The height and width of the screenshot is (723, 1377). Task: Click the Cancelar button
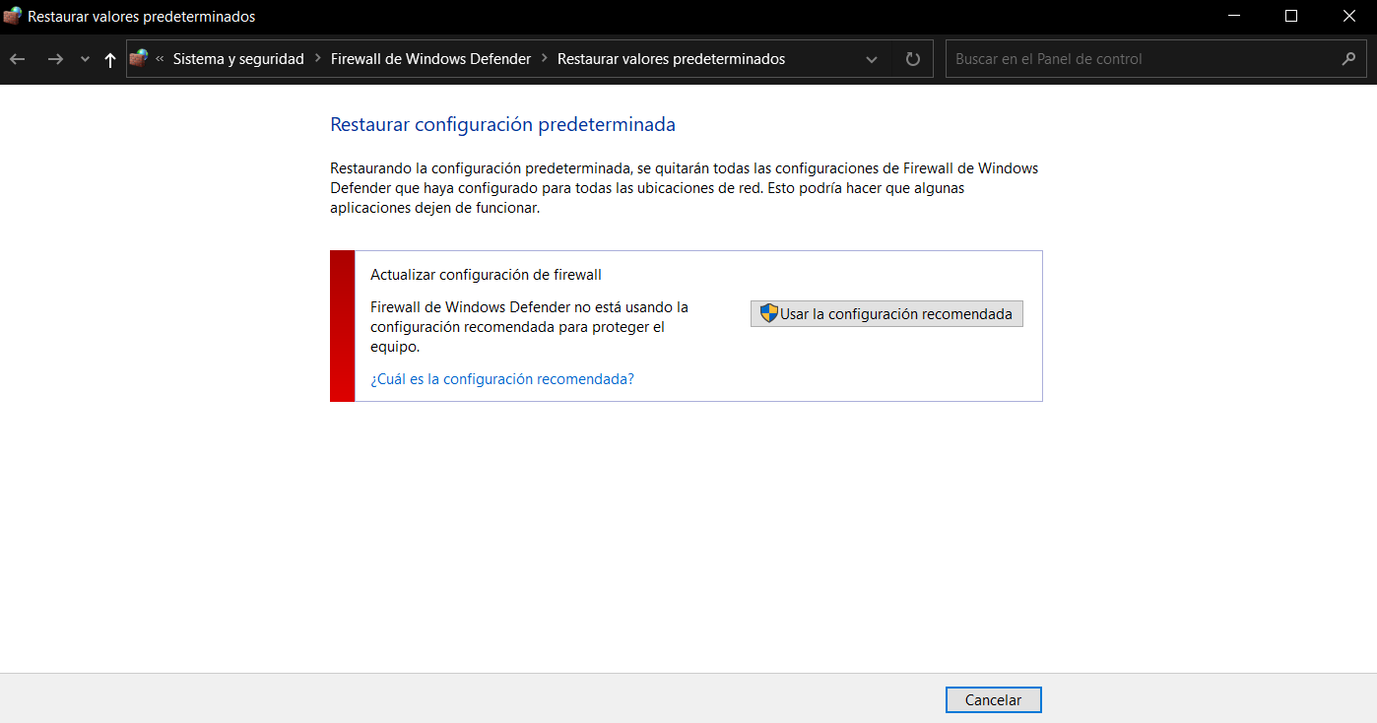pyautogui.click(x=993, y=700)
